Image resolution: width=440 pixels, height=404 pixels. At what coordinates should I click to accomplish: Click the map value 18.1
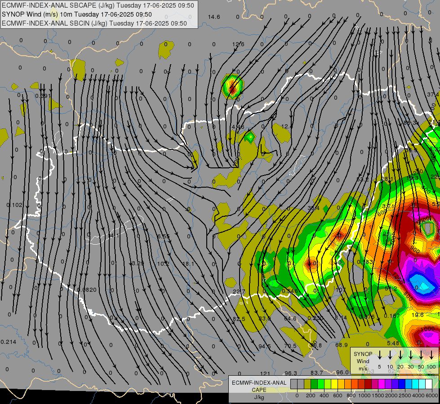click(188, 263)
